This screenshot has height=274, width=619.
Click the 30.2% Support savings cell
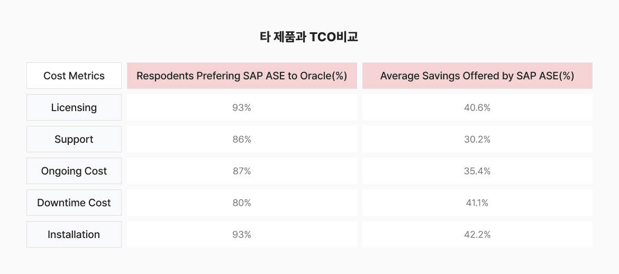tap(477, 139)
